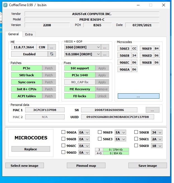This screenshot has width=174, height=183.
Task: Click Apply next to NO_CAP fix
Action: coord(102,82)
